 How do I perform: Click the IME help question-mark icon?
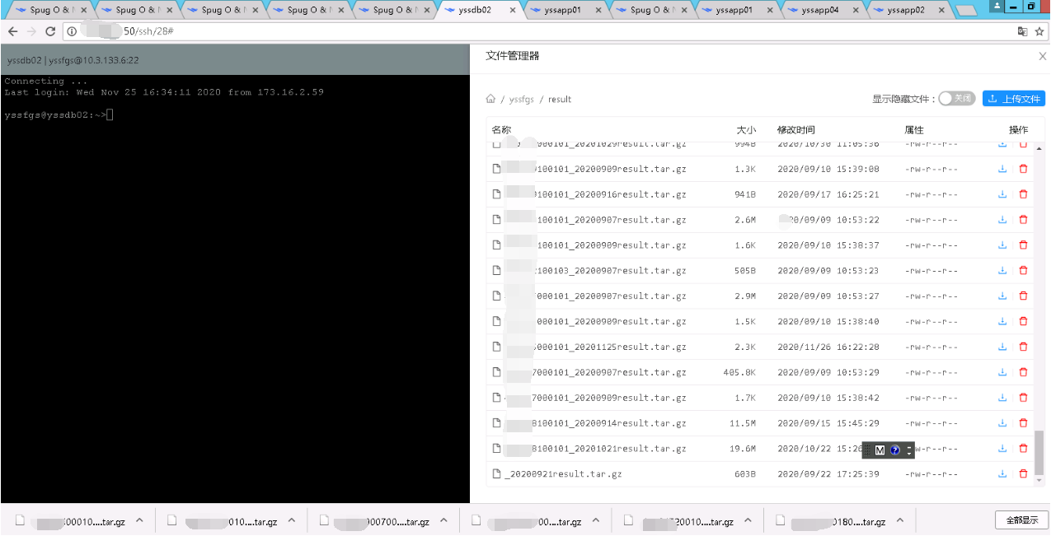[x=895, y=450]
